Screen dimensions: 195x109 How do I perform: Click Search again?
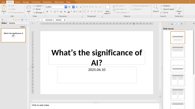[x=167, y=9]
